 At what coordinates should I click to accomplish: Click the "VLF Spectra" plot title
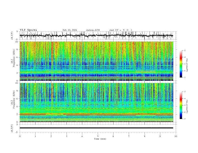28,30
